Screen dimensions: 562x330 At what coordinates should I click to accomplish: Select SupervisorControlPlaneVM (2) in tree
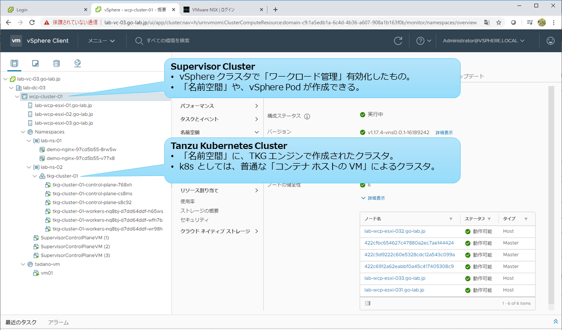pyautogui.click(x=75, y=247)
